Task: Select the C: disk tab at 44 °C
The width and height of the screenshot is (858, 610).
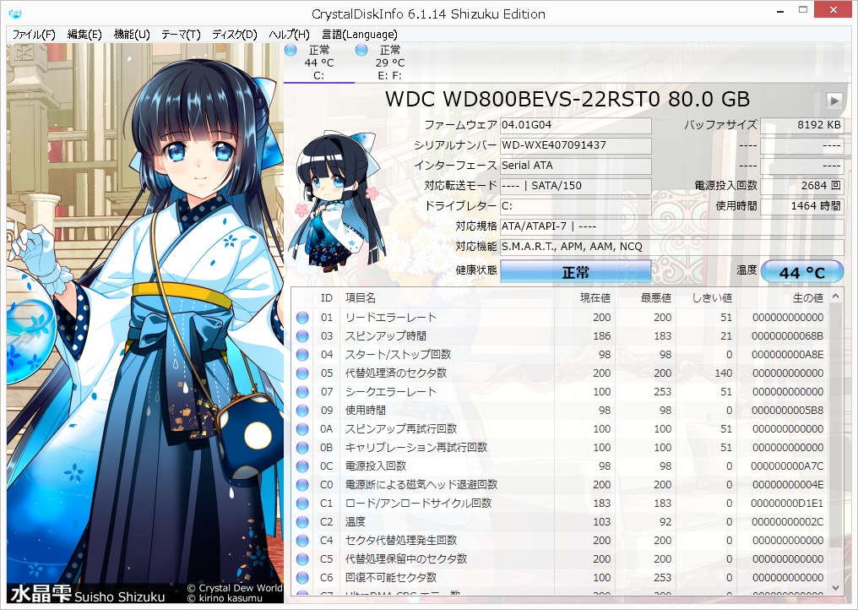Action: click(319, 63)
